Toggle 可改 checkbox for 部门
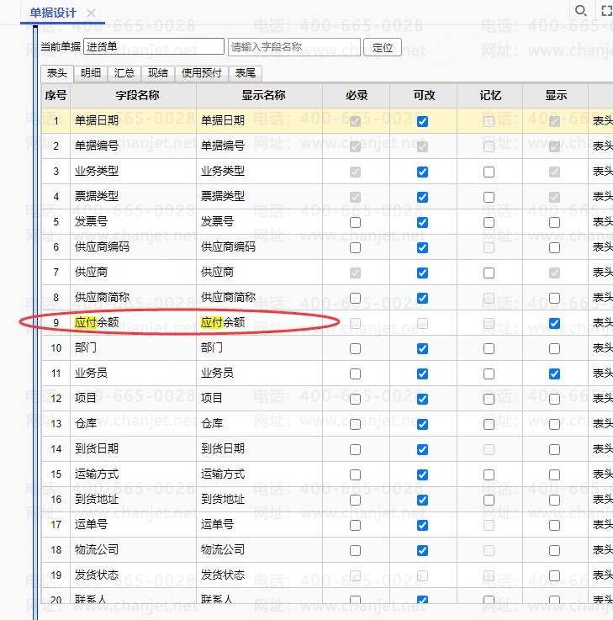The height and width of the screenshot is (620, 613). click(422, 349)
